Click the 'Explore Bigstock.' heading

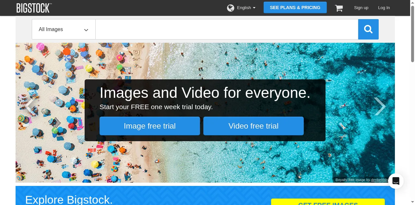point(69,199)
